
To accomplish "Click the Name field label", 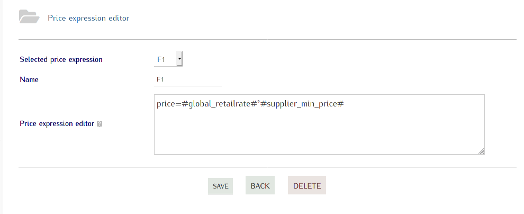I will pos(29,79).
